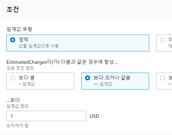Click the EstimatedCharges condition heading
This screenshot has width=172, height=135.
(x=62, y=62)
